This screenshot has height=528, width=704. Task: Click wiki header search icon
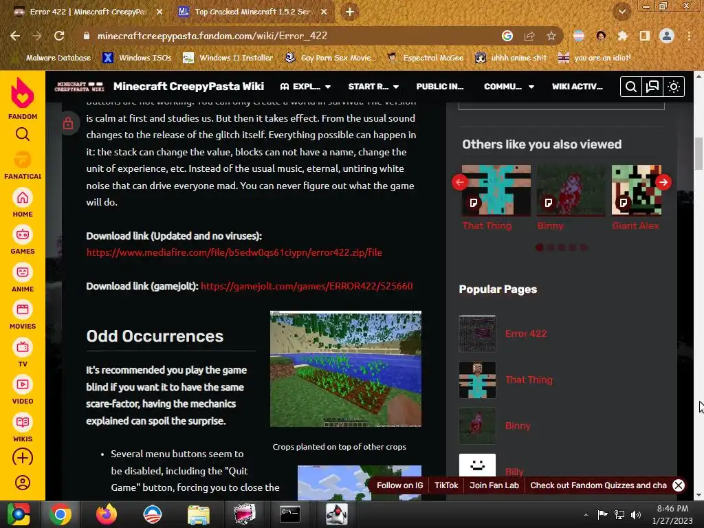tap(631, 87)
